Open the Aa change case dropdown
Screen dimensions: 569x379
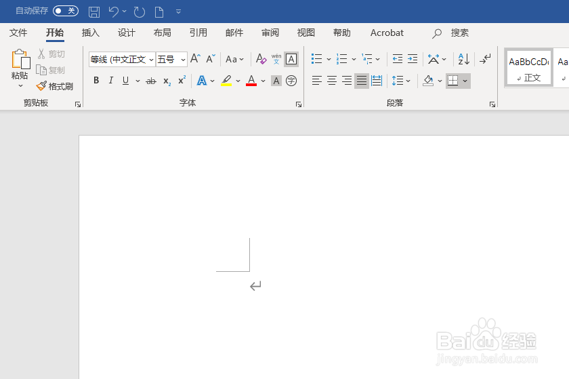[234, 59]
